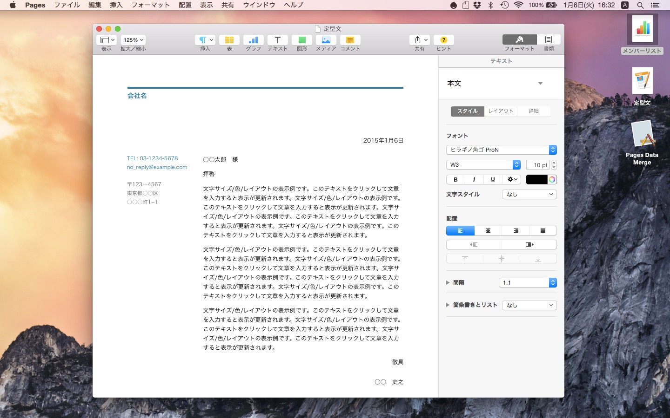
Task: Increase the paragraph indent level
Action: click(529, 244)
